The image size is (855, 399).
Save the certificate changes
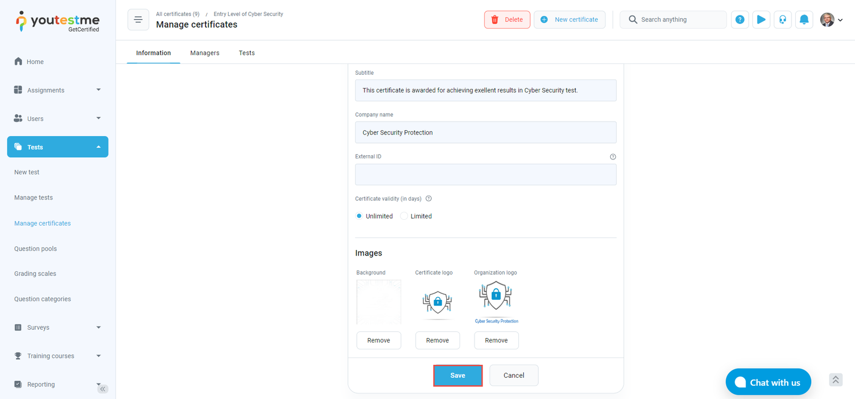pyautogui.click(x=458, y=376)
